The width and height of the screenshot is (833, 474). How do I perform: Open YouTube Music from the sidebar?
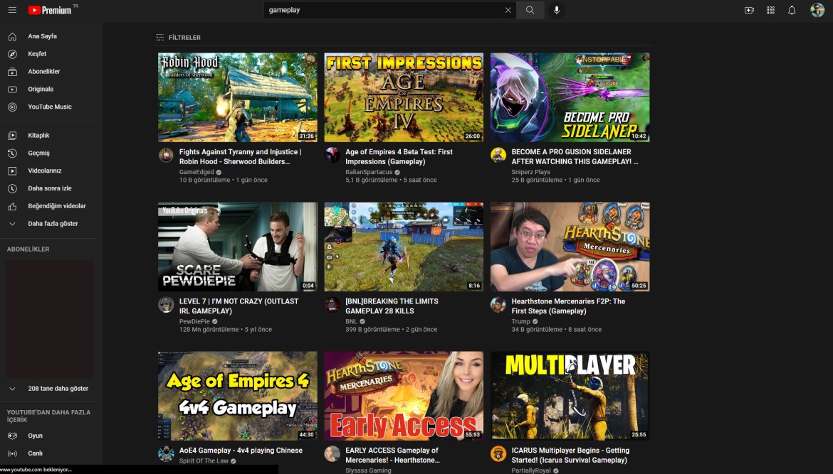pos(49,107)
